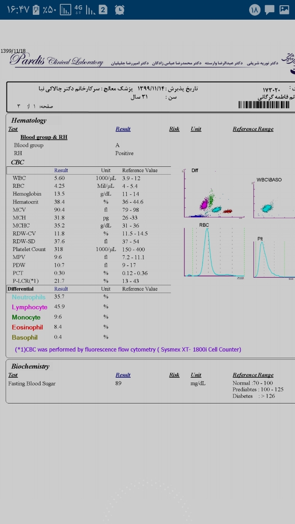The width and height of the screenshot is (295, 524).
Task: Tap the image notification icon
Action: coord(284,10)
